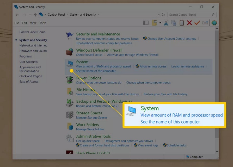Screen dimensions: 233x167
Task: Click Change User Account Control settings
Action: pos(171,39)
